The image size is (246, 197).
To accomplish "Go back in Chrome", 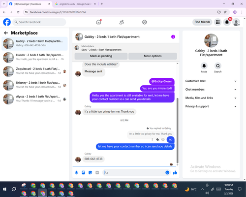I will [x=4, y=12].
